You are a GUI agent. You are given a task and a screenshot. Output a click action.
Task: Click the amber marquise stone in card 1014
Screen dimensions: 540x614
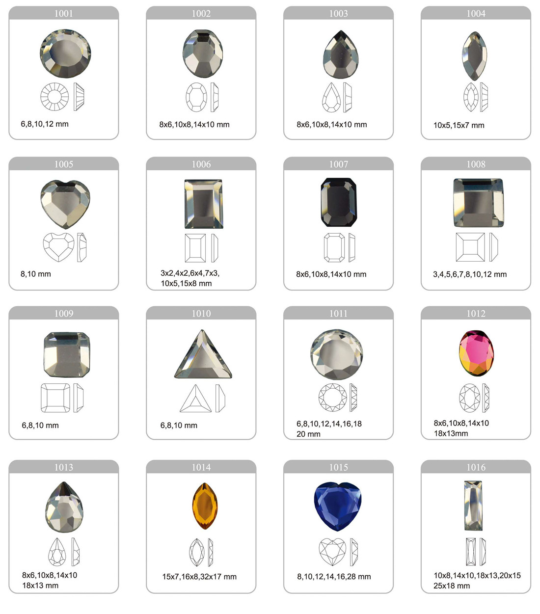tap(204, 506)
